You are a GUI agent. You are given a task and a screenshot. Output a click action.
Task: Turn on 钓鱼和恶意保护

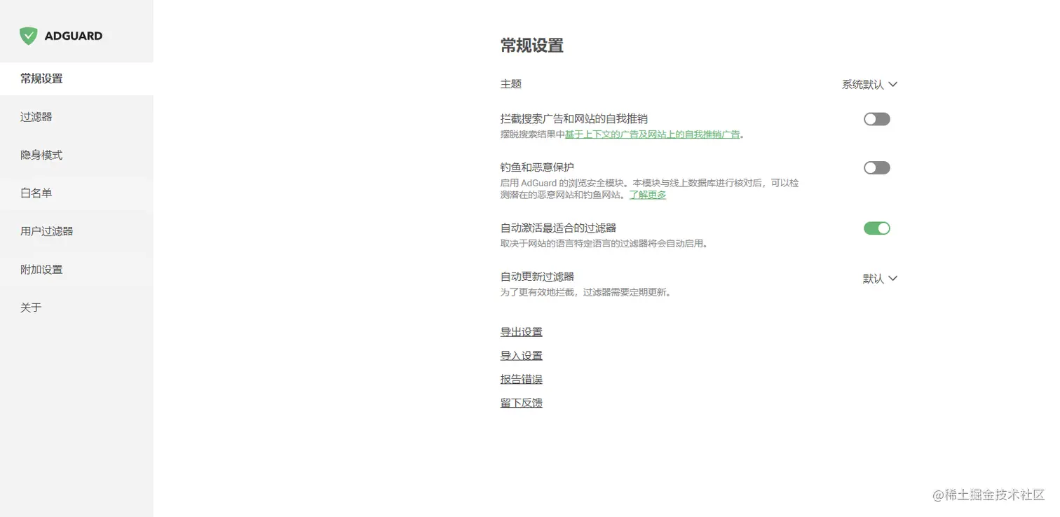(x=876, y=167)
